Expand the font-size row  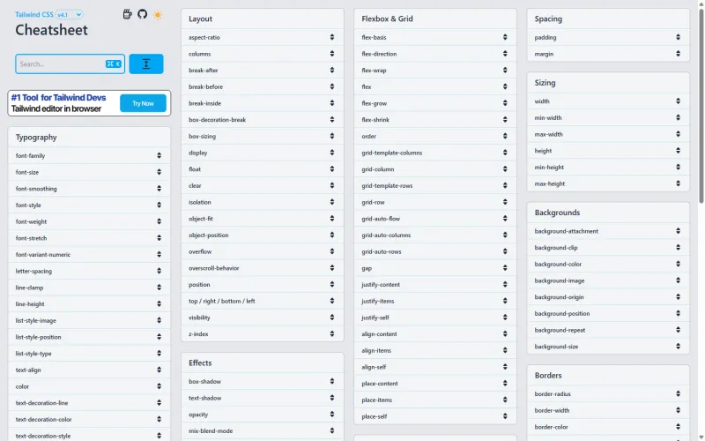[x=89, y=172]
